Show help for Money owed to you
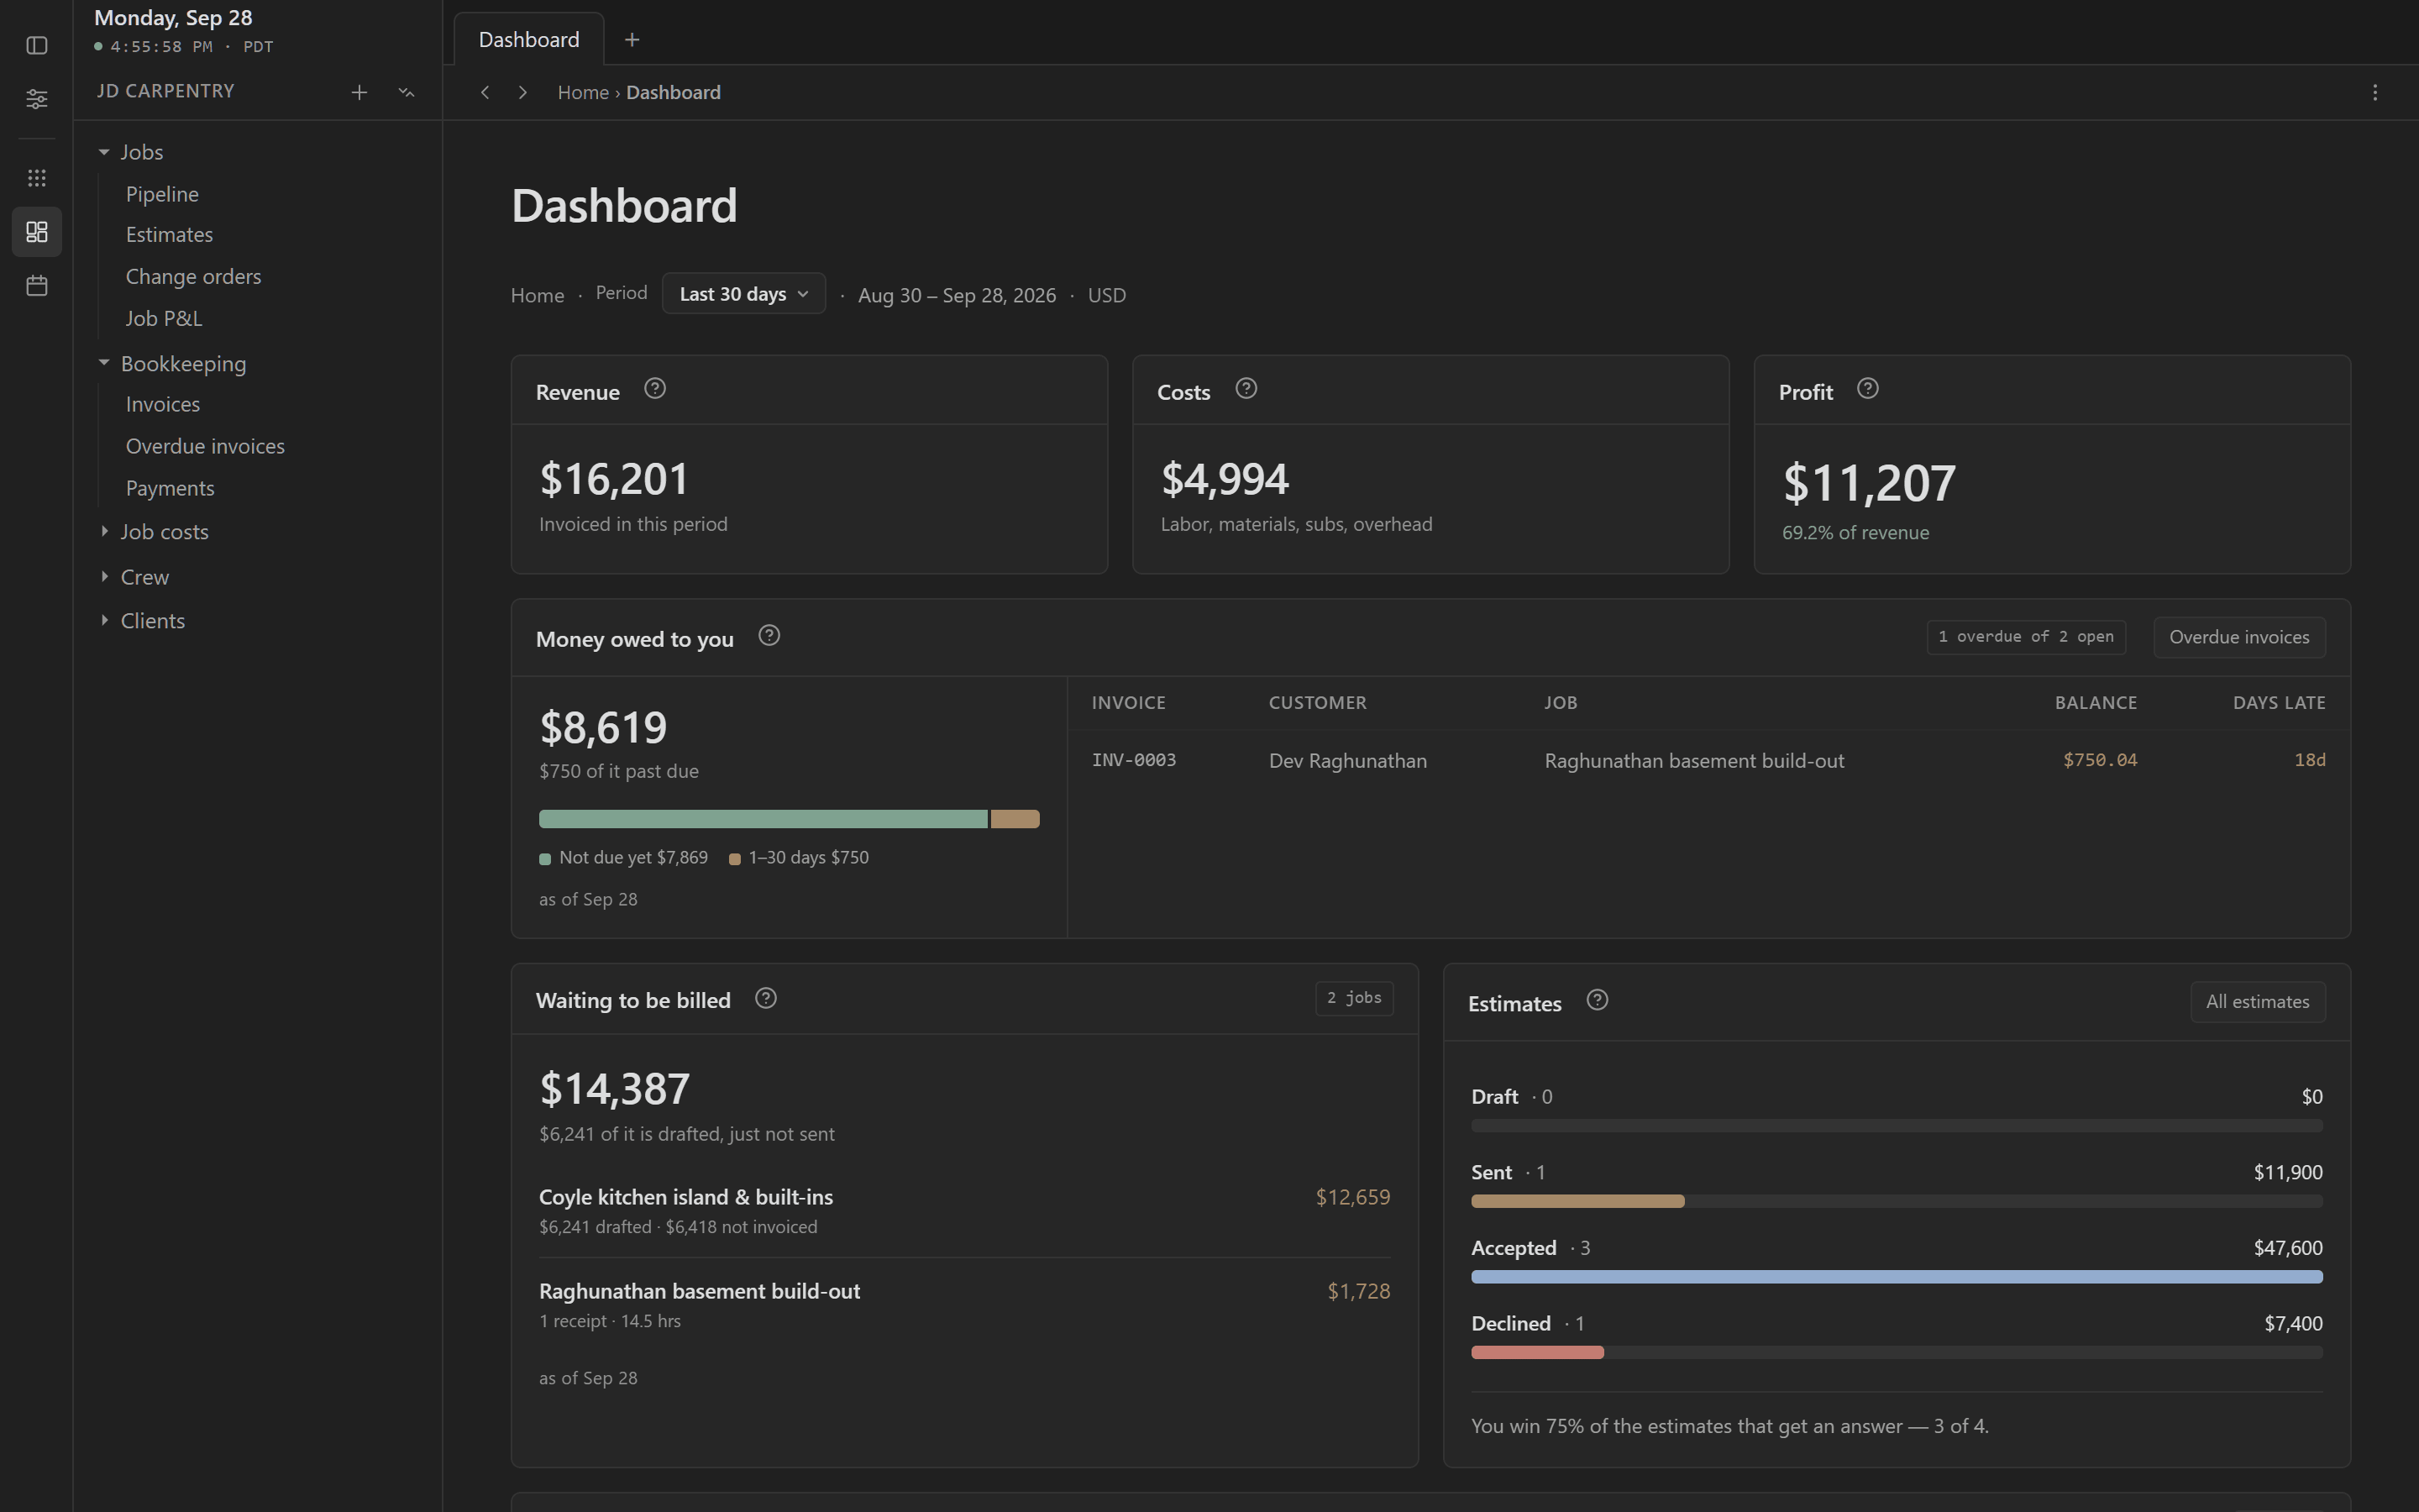This screenshot has width=2419, height=1512. tap(769, 636)
